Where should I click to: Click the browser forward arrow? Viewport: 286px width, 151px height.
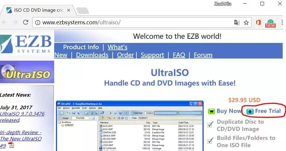click(x=15, y=23)
